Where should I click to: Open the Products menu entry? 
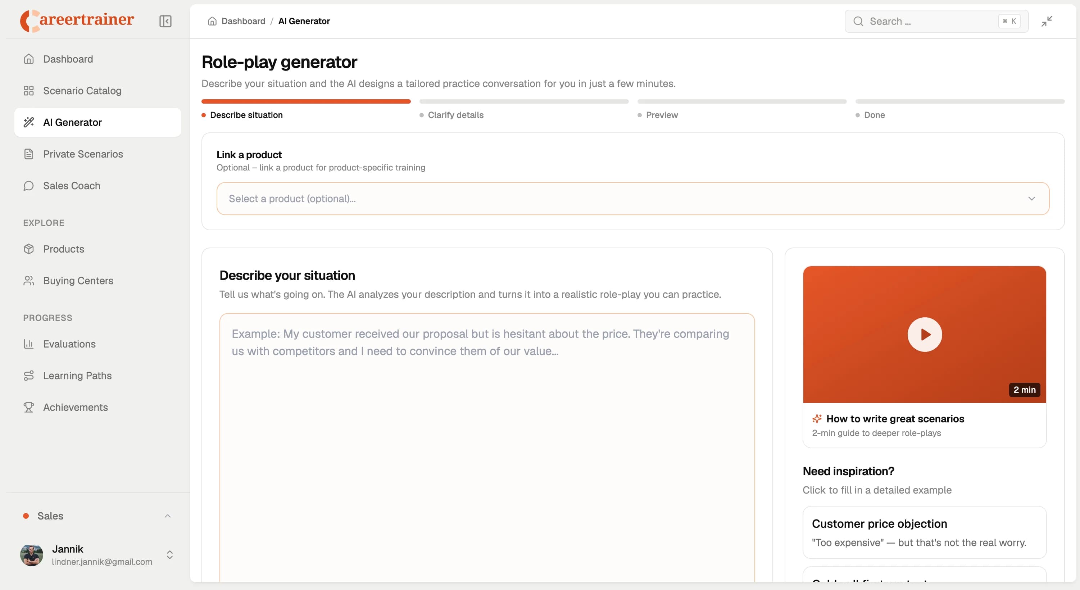(x=98, y=249)
